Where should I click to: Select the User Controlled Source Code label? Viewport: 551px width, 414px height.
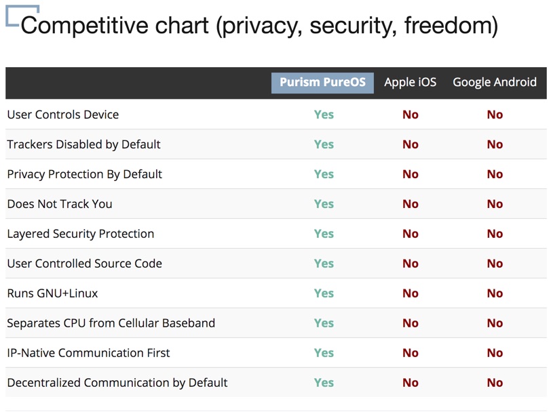(x=84, y=264)
